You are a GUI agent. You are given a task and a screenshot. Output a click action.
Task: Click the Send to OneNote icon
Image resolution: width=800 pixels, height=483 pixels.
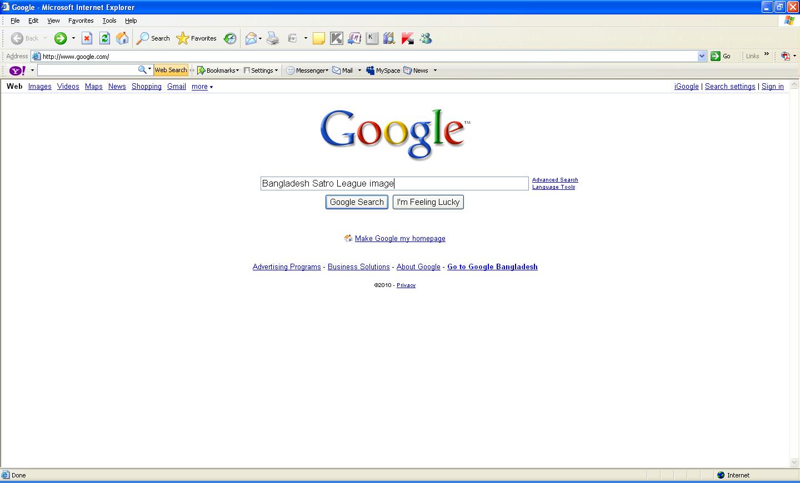click(354, 38)
